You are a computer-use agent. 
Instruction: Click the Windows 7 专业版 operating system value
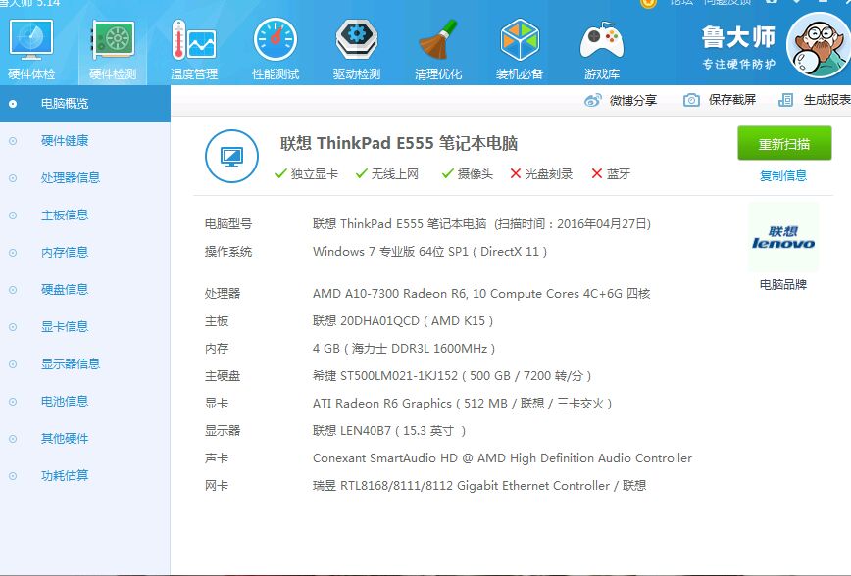pos(429,252)
